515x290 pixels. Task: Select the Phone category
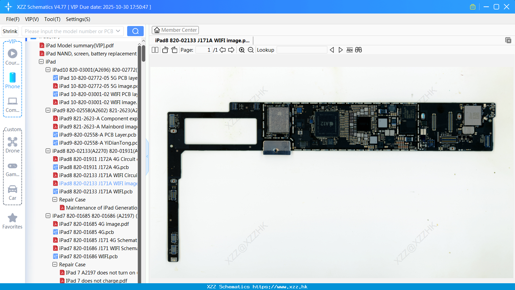[13, 80]
